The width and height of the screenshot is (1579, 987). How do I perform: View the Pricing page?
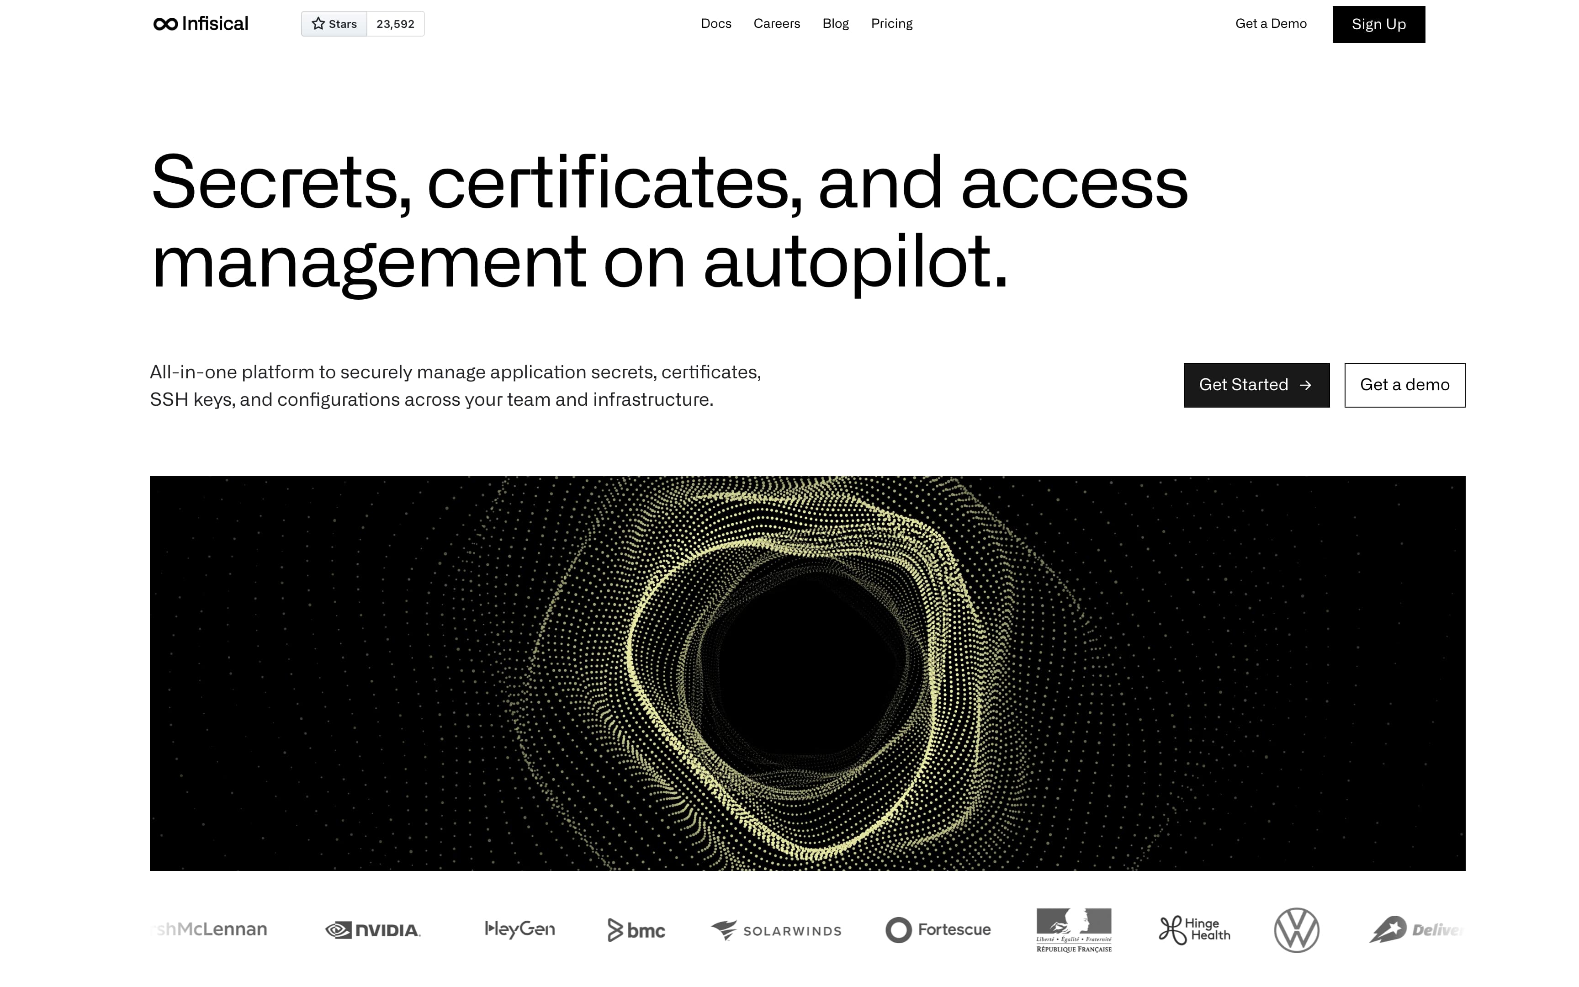(891, 23)
